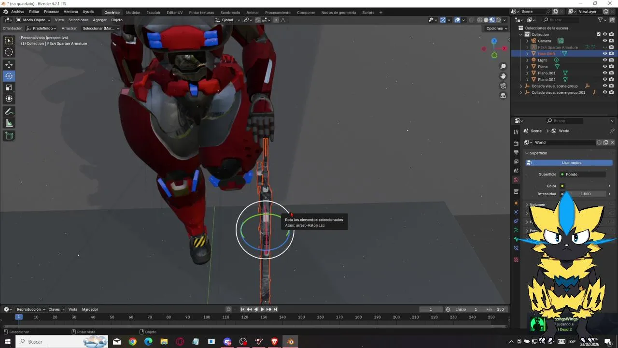
Task: Click the Blender logo menu icon
Action: coord(5,12)
